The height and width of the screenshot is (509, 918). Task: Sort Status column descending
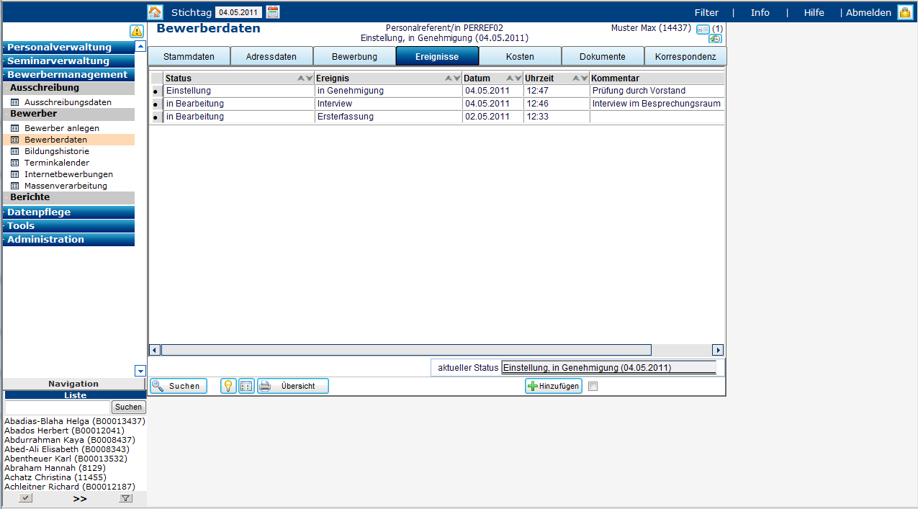coord(309,78)
